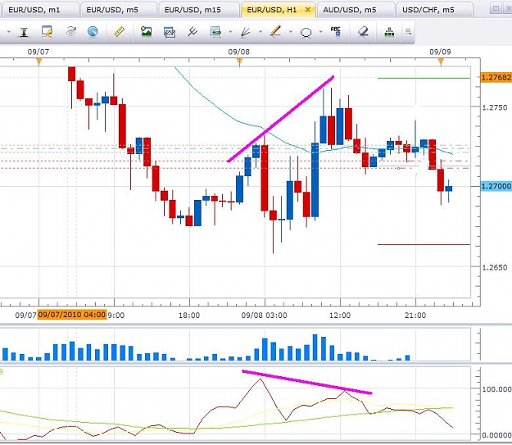
Task: Open dropdown beside the ellipse tool
Action: [x=320, y=32]
